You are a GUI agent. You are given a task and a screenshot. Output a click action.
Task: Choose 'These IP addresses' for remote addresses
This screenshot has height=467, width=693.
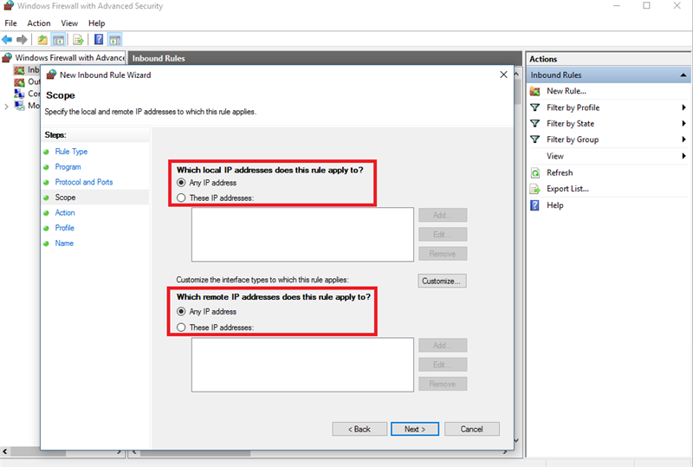tap(181, 328)
